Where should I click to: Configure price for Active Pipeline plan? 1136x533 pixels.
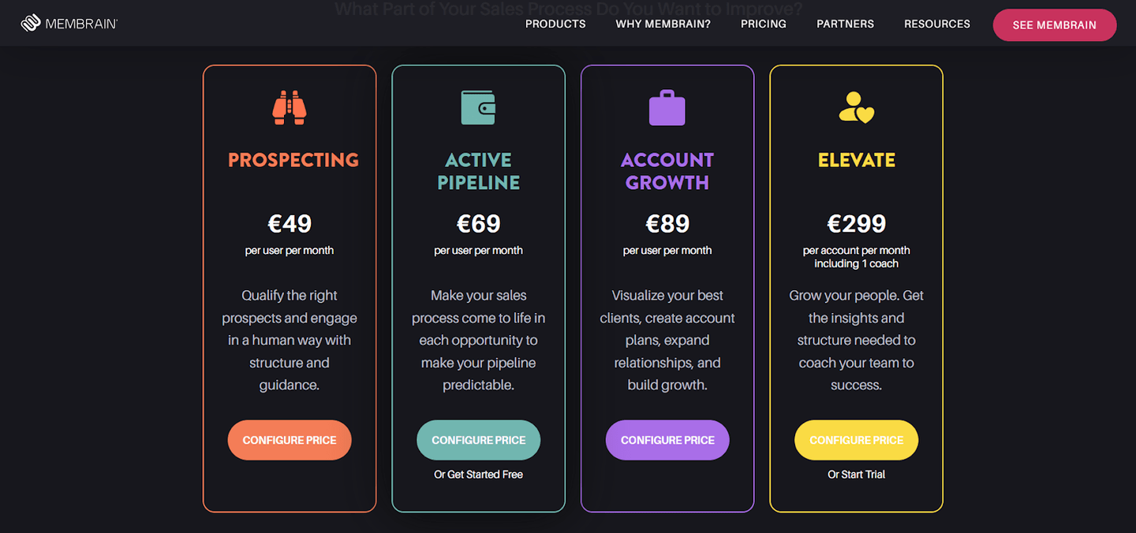click(x=479, y=440)
